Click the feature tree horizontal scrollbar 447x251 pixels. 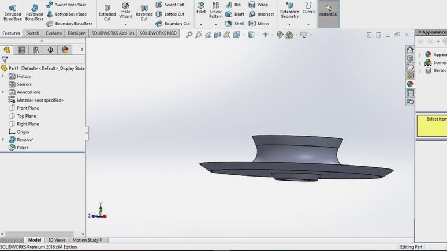pyautogui.click(x=39, y=234)
